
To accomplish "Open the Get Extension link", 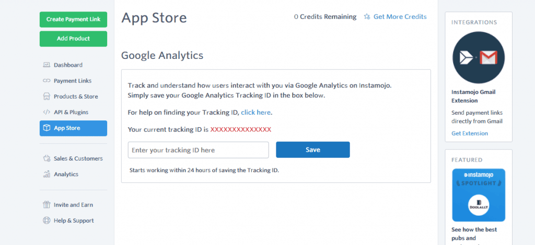I will tap(470, 133).
